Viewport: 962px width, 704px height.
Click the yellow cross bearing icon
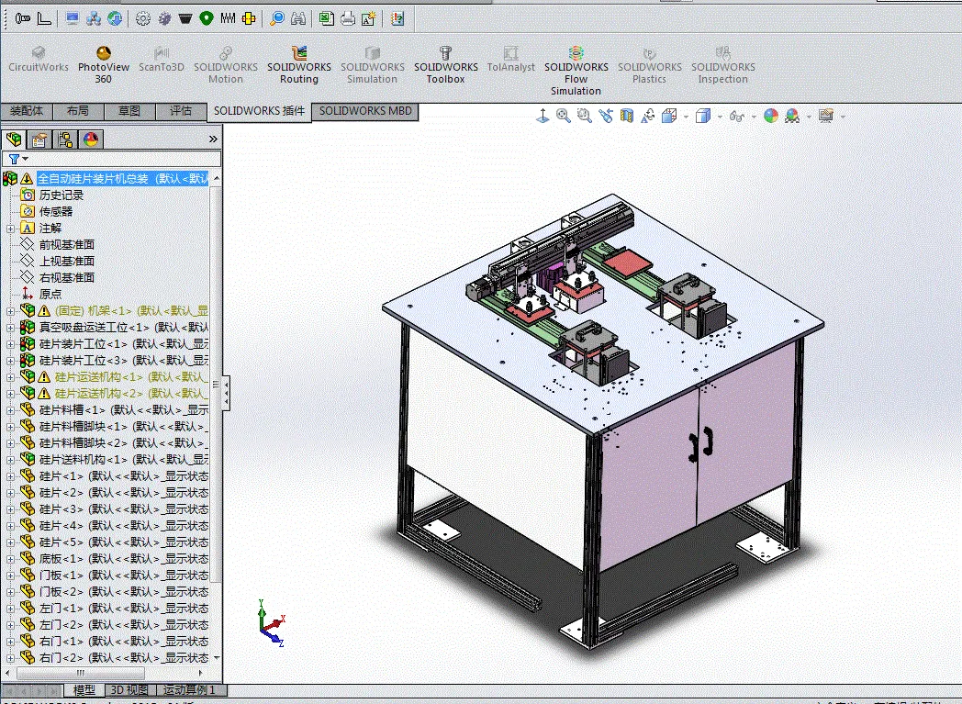tap(249, 19)
